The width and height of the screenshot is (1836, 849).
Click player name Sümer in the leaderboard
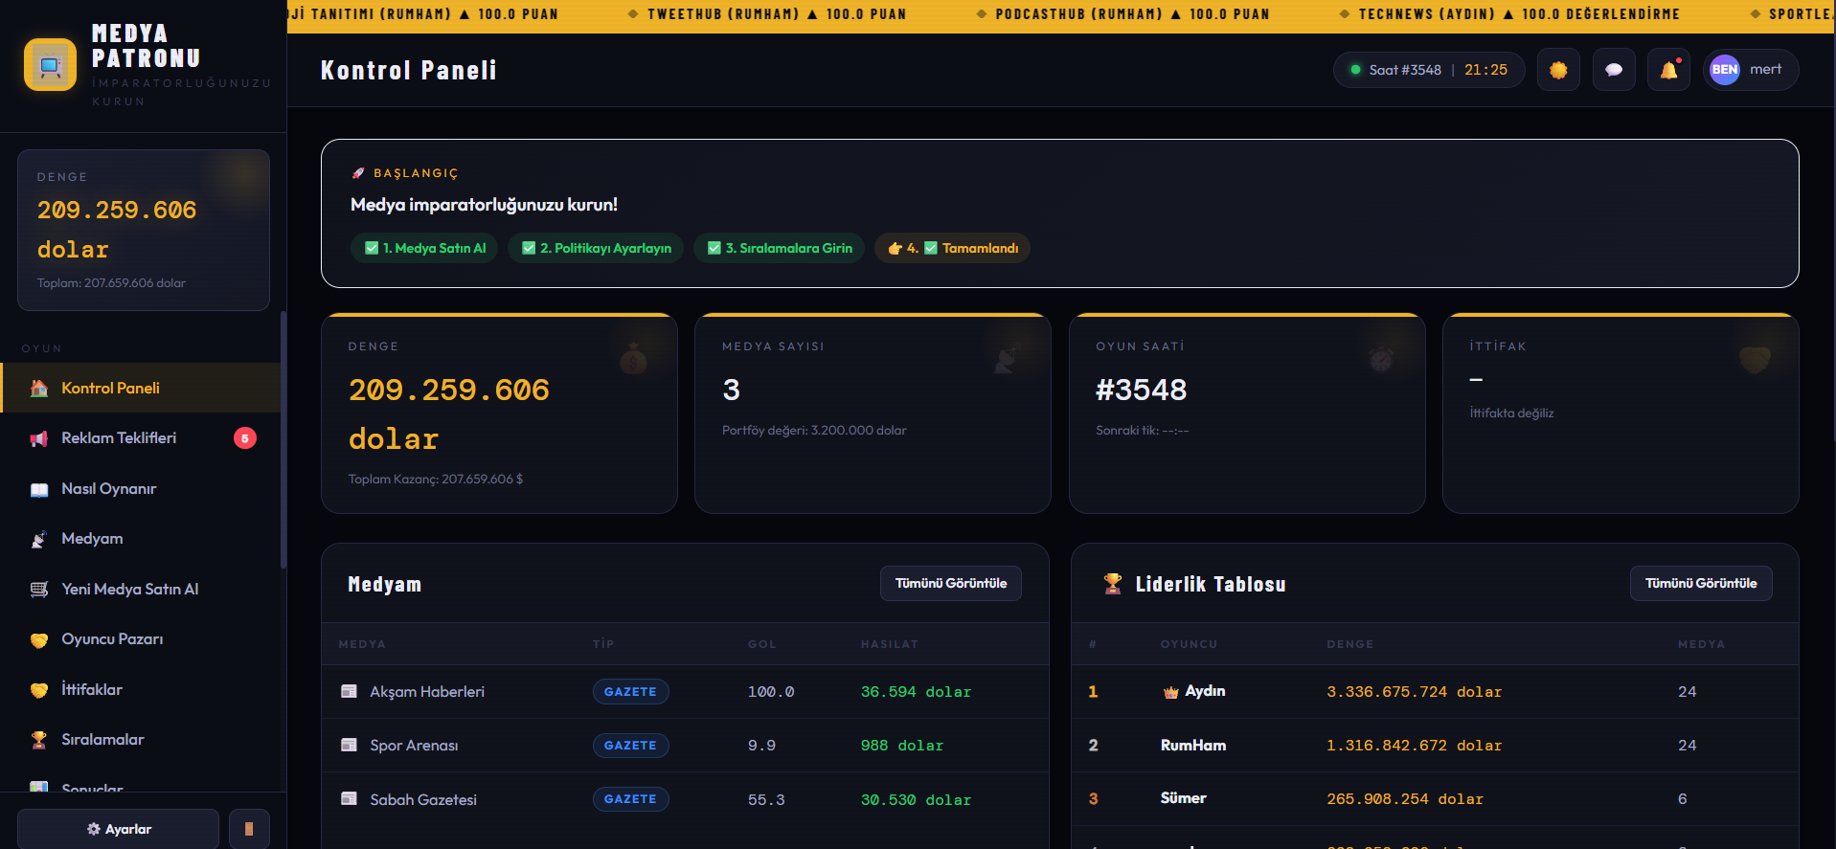pyautogui.click(x=1184, y=798)
